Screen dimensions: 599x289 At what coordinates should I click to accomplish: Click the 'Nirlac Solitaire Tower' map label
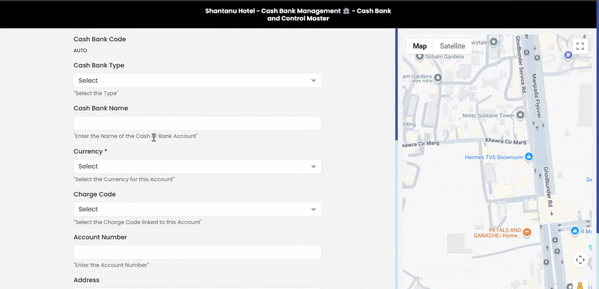[x=487, y=115]
